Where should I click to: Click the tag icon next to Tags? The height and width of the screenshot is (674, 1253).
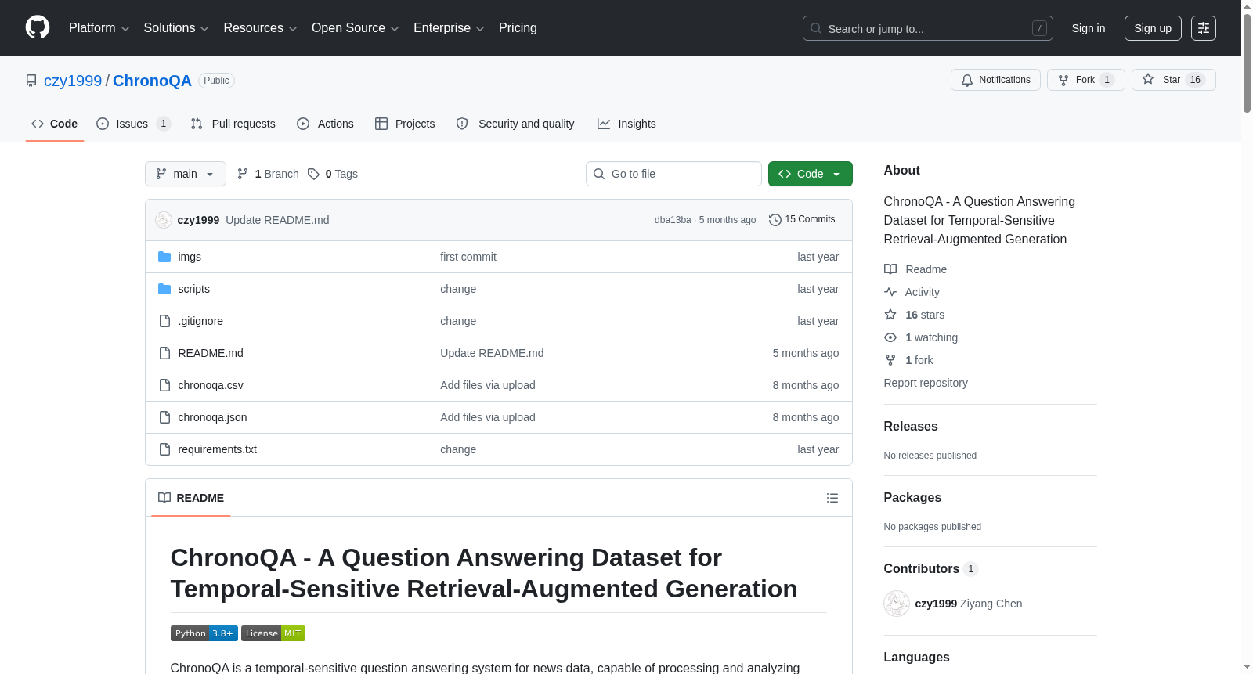click(313, 174)
